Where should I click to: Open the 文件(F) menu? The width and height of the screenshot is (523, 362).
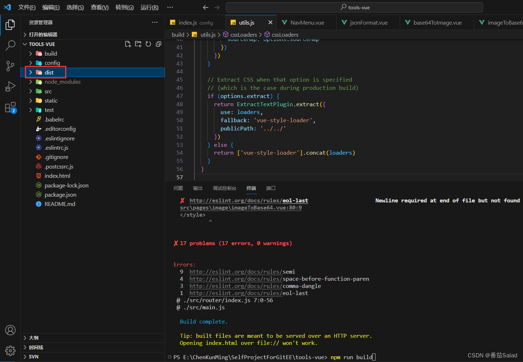click(x=27, y=7)
